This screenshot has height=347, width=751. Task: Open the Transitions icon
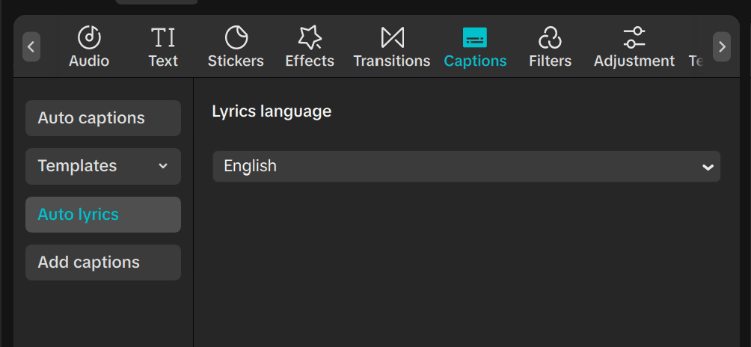[x=392, y=38]
